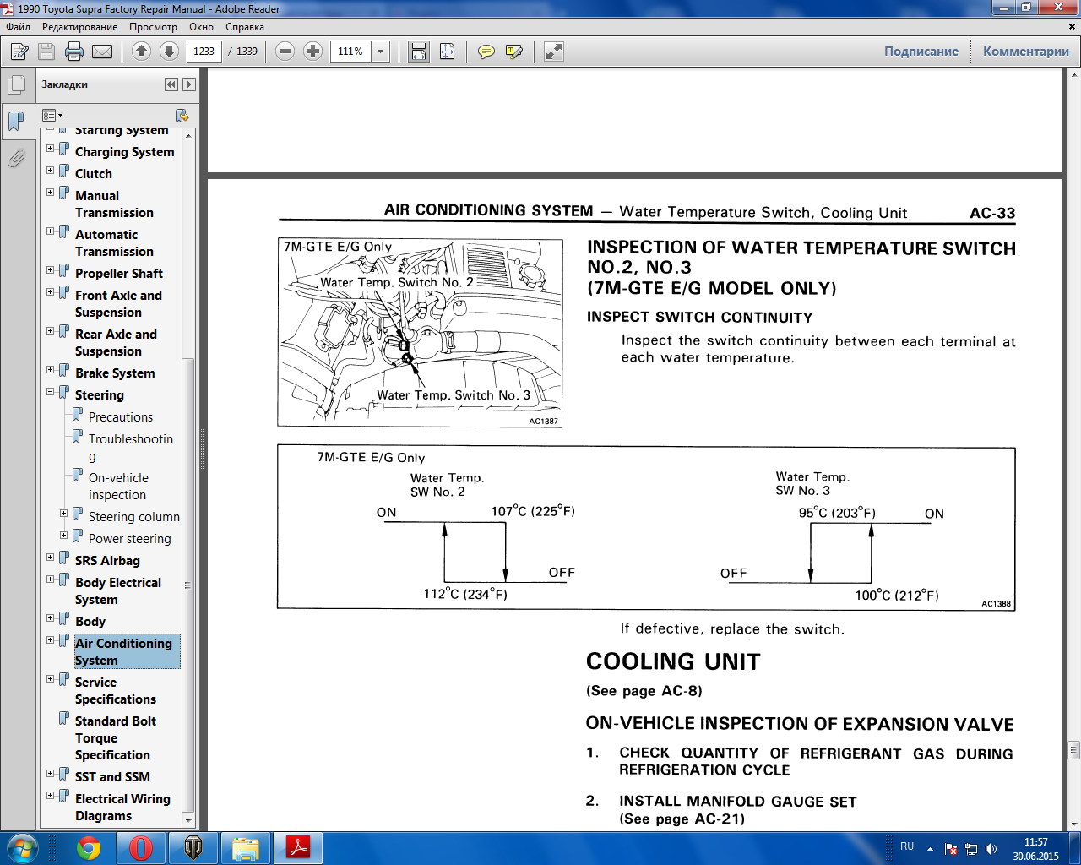The image size is (1081, 865).
Task: Go to next page arrow icon
Action: coord(169,52)
